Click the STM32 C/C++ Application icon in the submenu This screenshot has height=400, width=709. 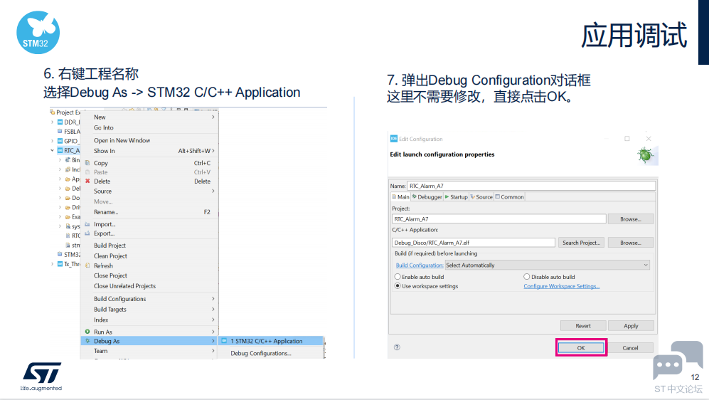224,341
